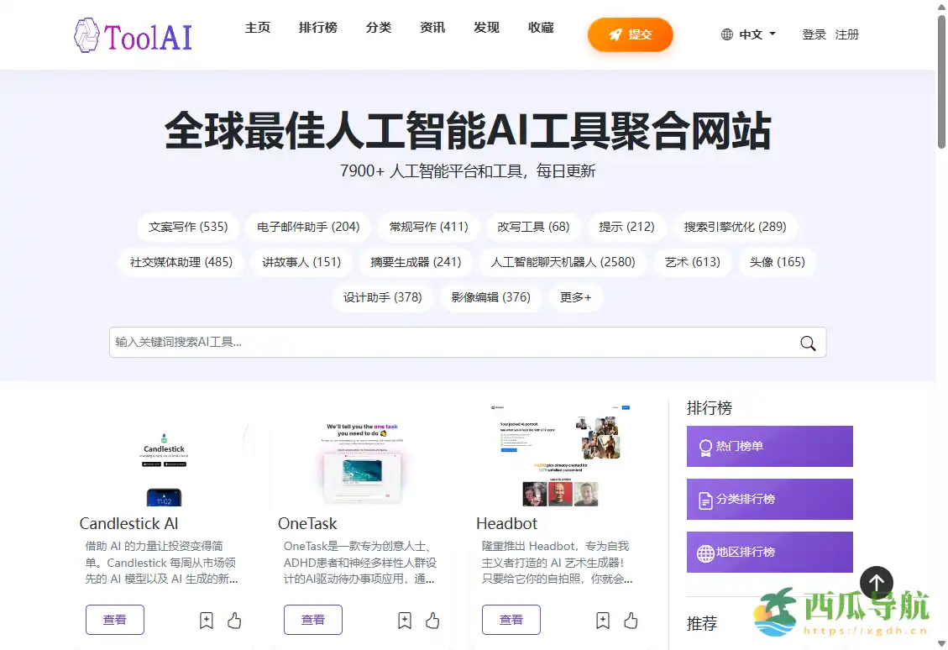Viewport: 948px width, 650px height.
Task: Like the Headbot tool
Action: (631, 621)
